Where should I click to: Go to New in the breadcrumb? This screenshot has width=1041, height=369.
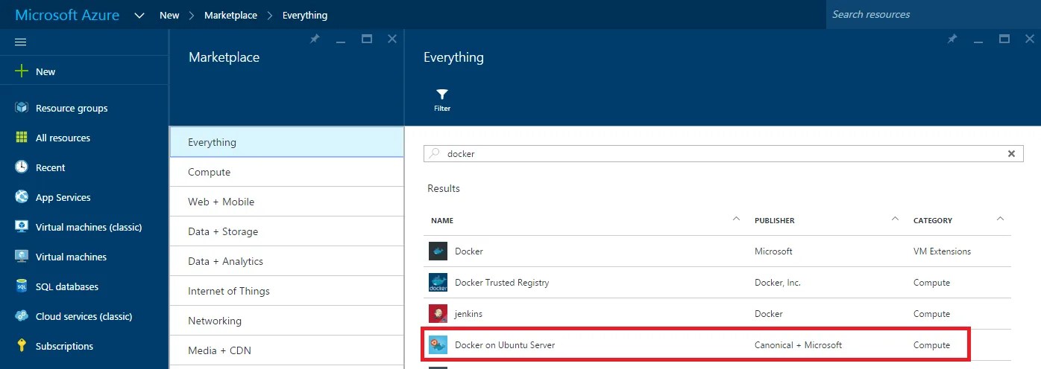pos(169,15)
